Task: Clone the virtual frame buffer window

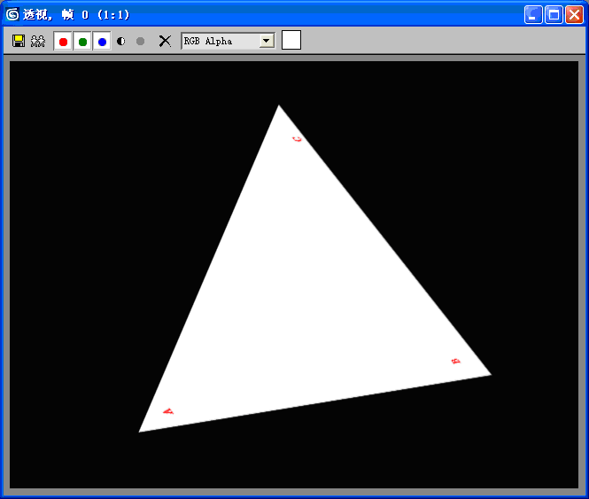Action: [x=38, y=41]
